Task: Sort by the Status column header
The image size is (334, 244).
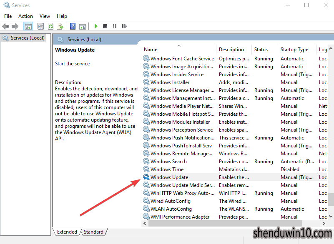Action: 264,50
